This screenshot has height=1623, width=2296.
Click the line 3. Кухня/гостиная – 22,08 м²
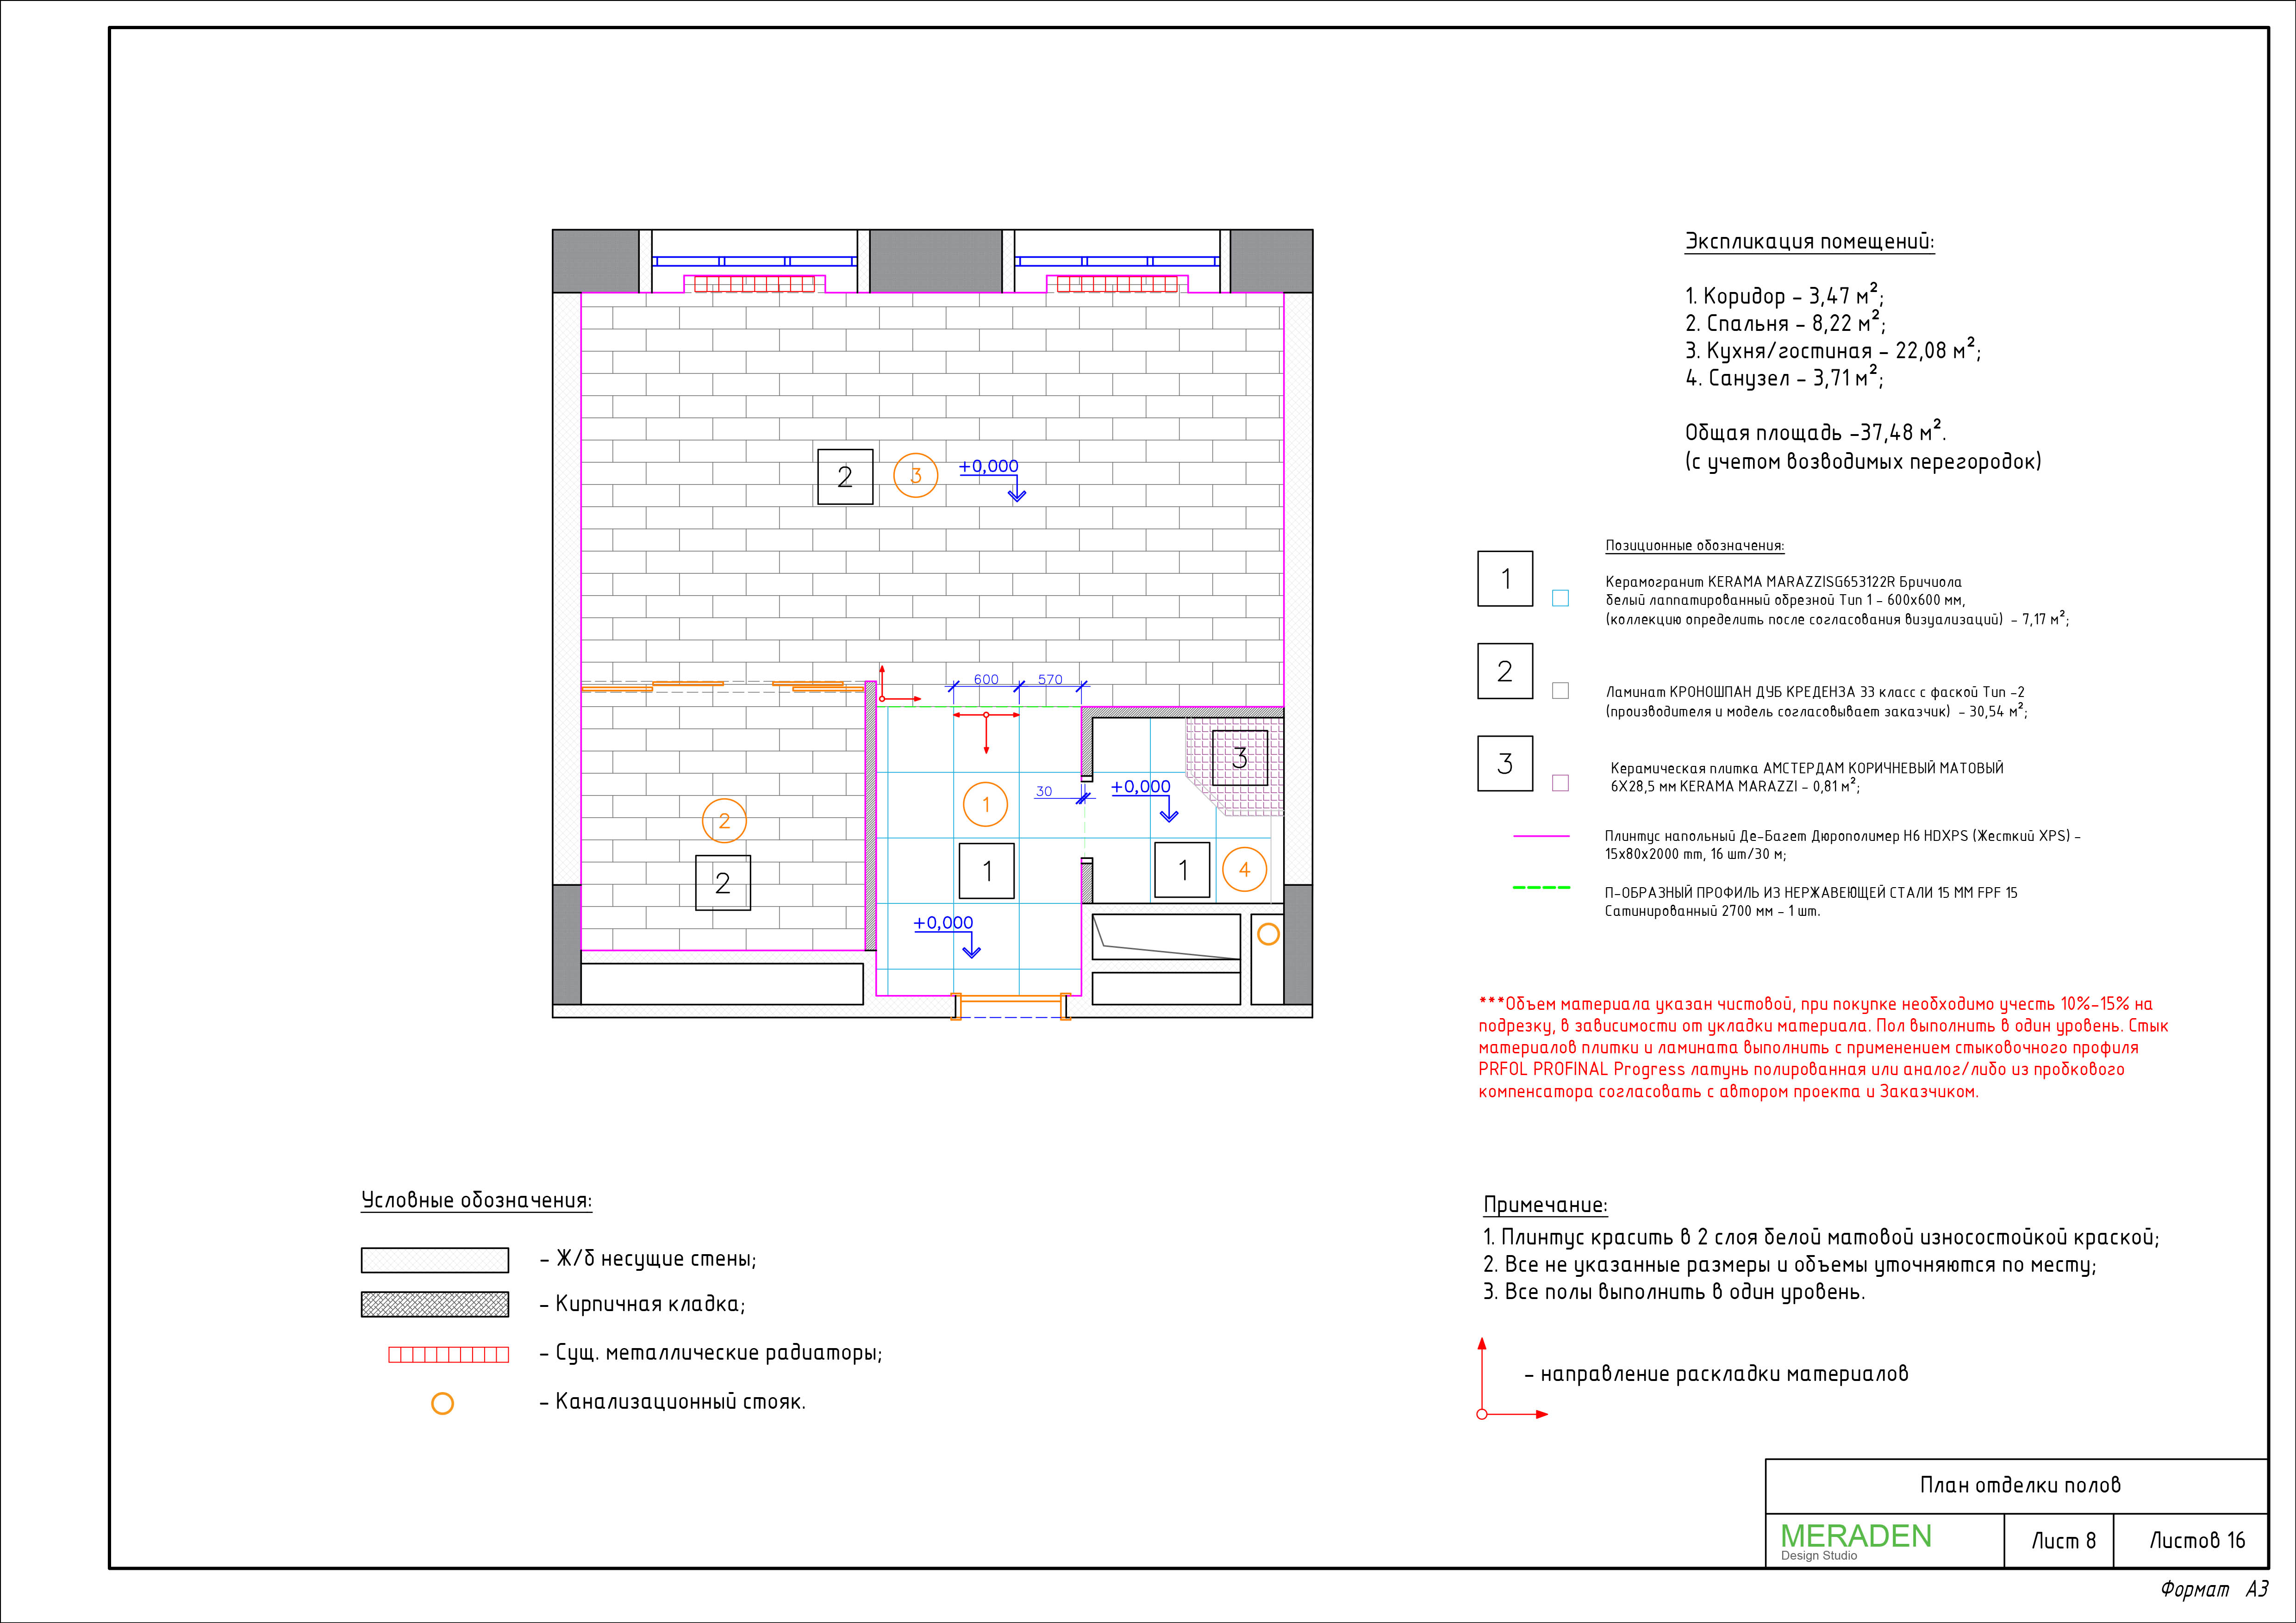point(1833,350)
